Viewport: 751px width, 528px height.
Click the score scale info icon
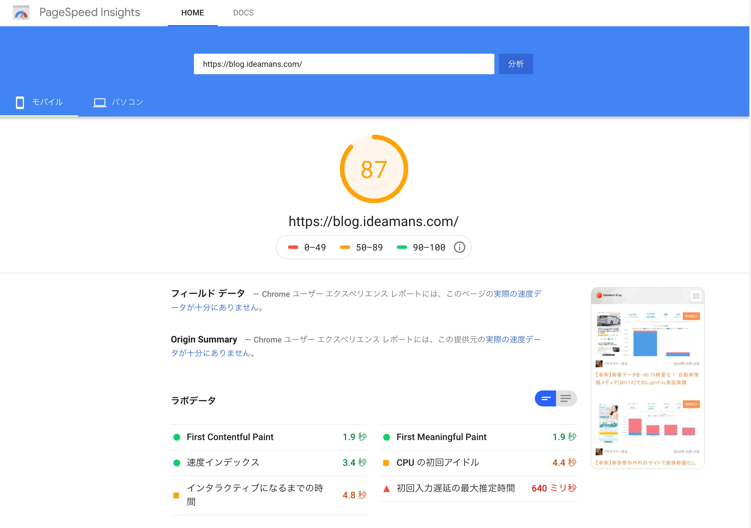[x=459, y=247]
